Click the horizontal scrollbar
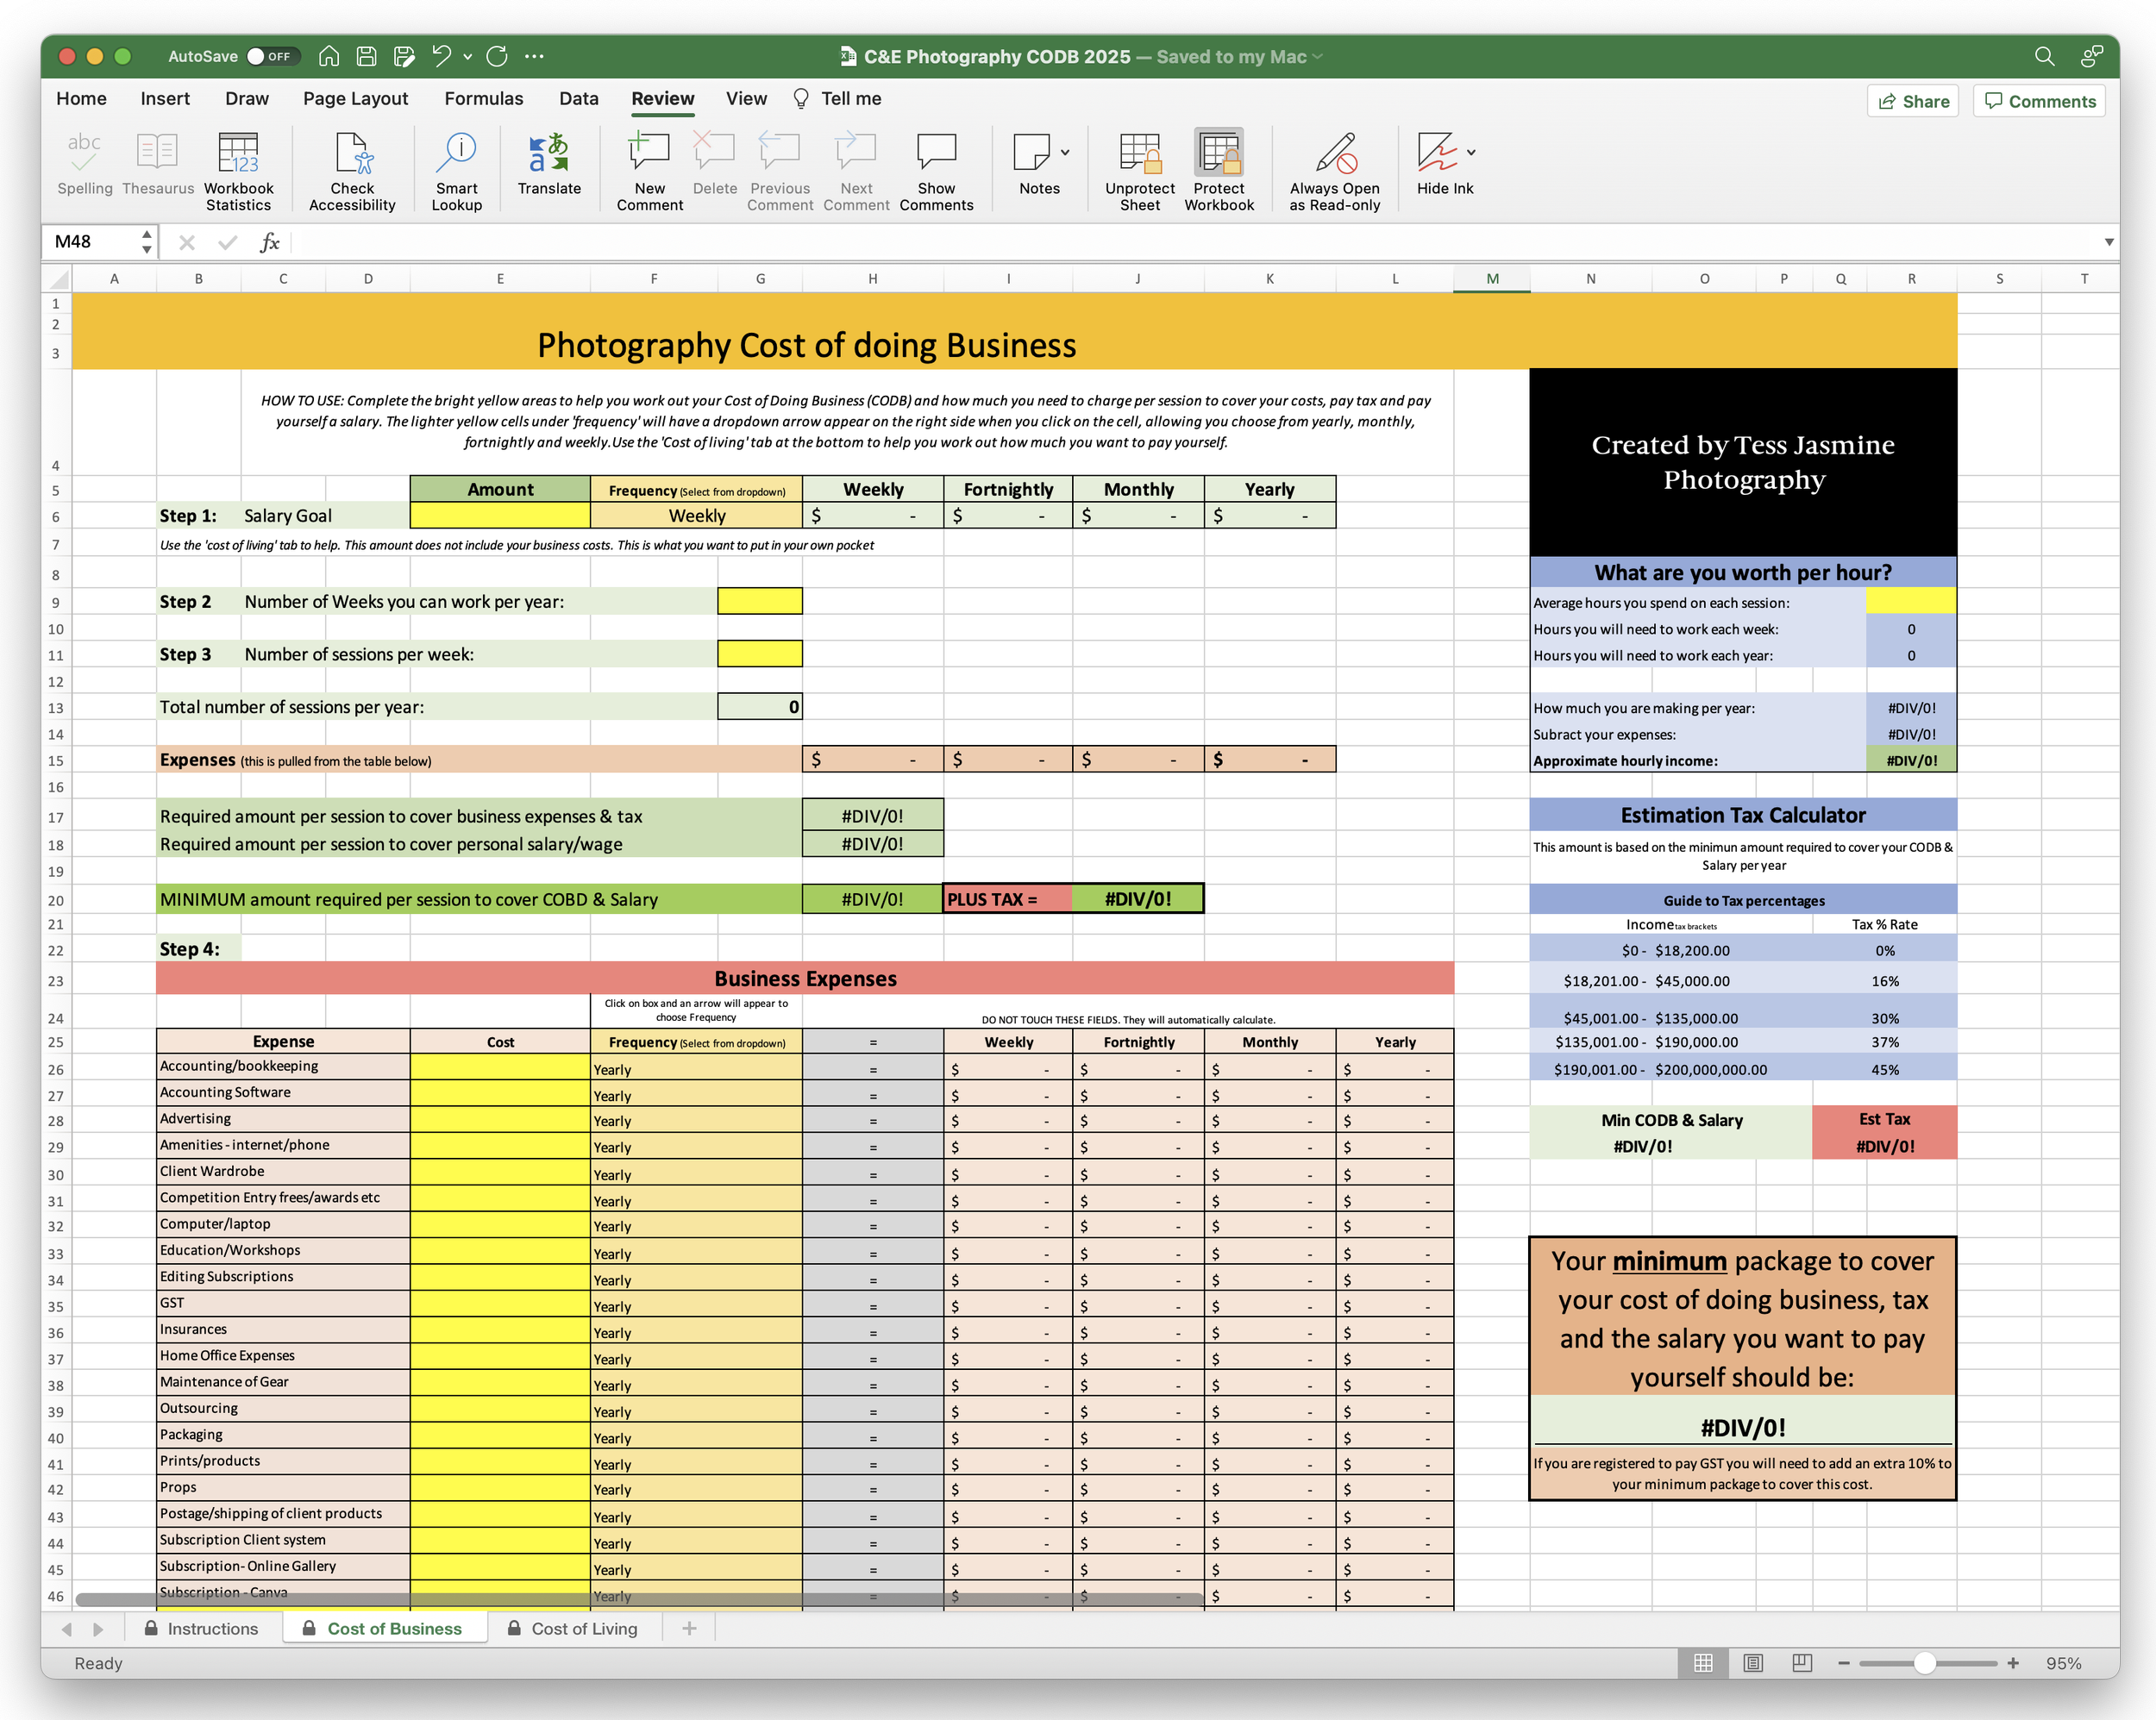 click(639, 1599)
